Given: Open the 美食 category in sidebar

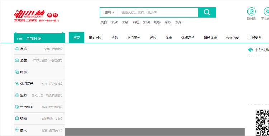Looking at the screenshot, I should 24,49.
